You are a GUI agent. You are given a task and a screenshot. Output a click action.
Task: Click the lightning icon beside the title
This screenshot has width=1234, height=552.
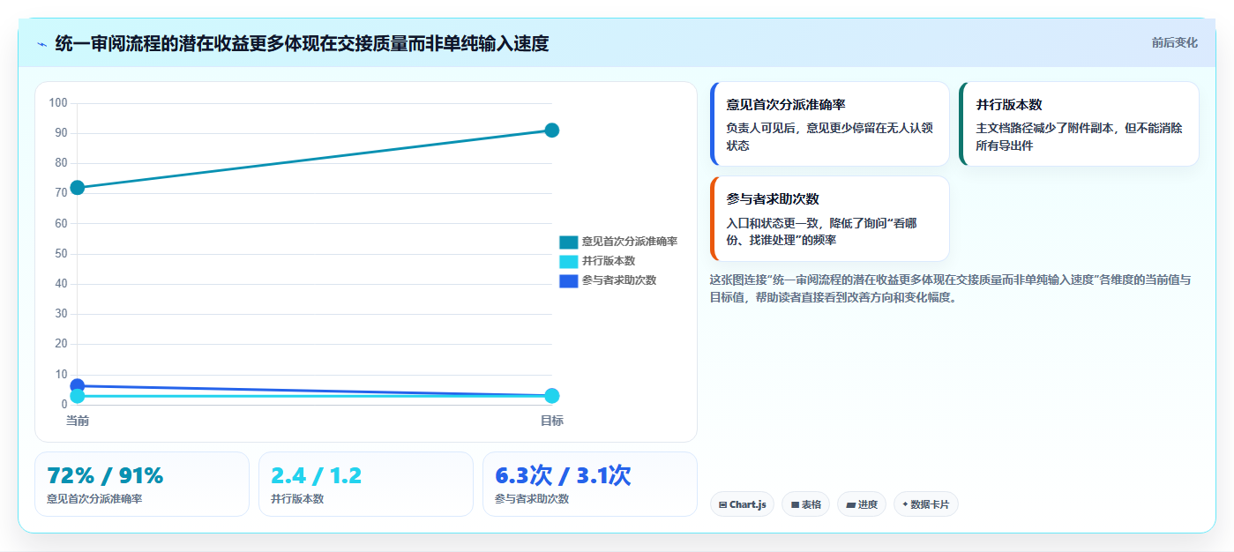pyautogui.click(x=41, y=44)
